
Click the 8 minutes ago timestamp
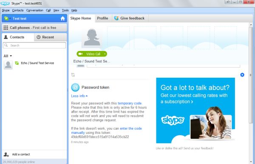pos(80,142)
